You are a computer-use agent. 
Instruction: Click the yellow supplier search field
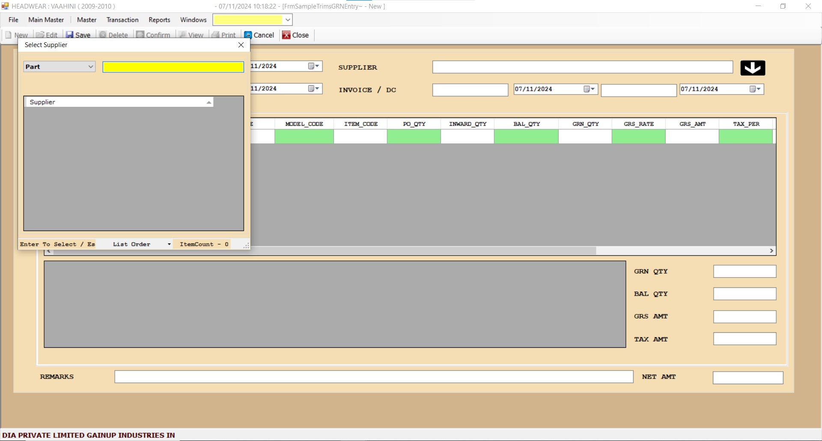[x=173, y=67]
